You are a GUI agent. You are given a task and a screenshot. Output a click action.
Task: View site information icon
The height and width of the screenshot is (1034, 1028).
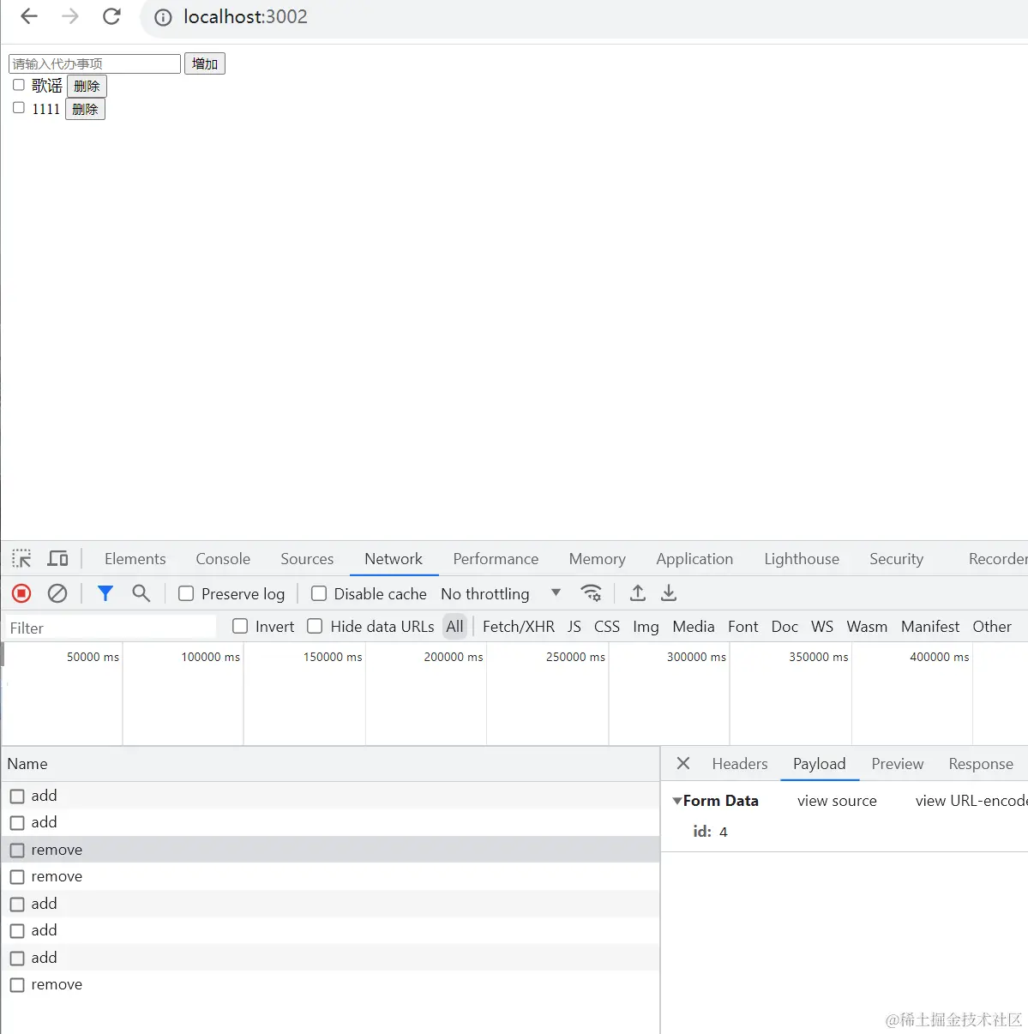pyautogui.click(x=163, y=17)
